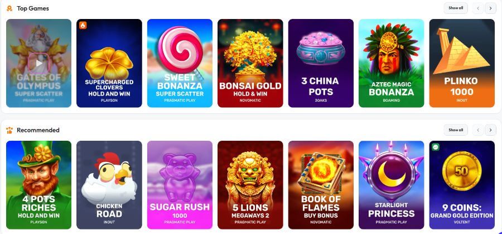Click Show all for Recommended
The width and height of the screenshot is (502, 234).
(456, 130)
